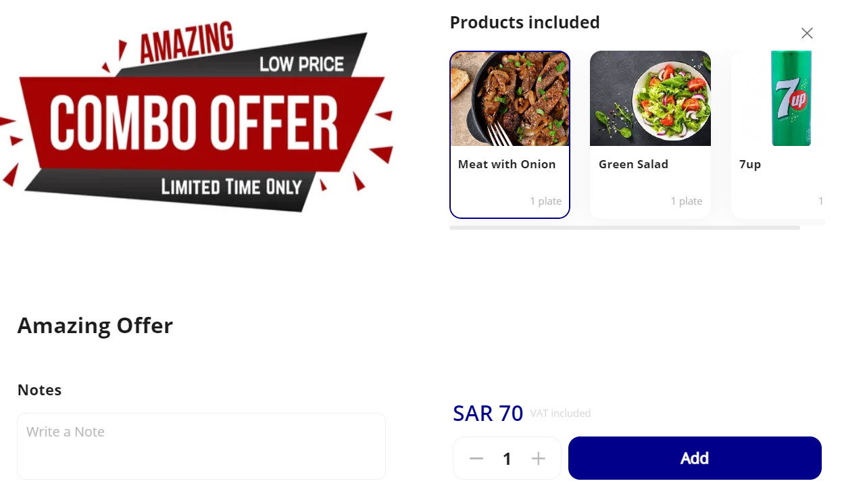Click the Products included heading

pyautogui.click(x=525, y=22)
